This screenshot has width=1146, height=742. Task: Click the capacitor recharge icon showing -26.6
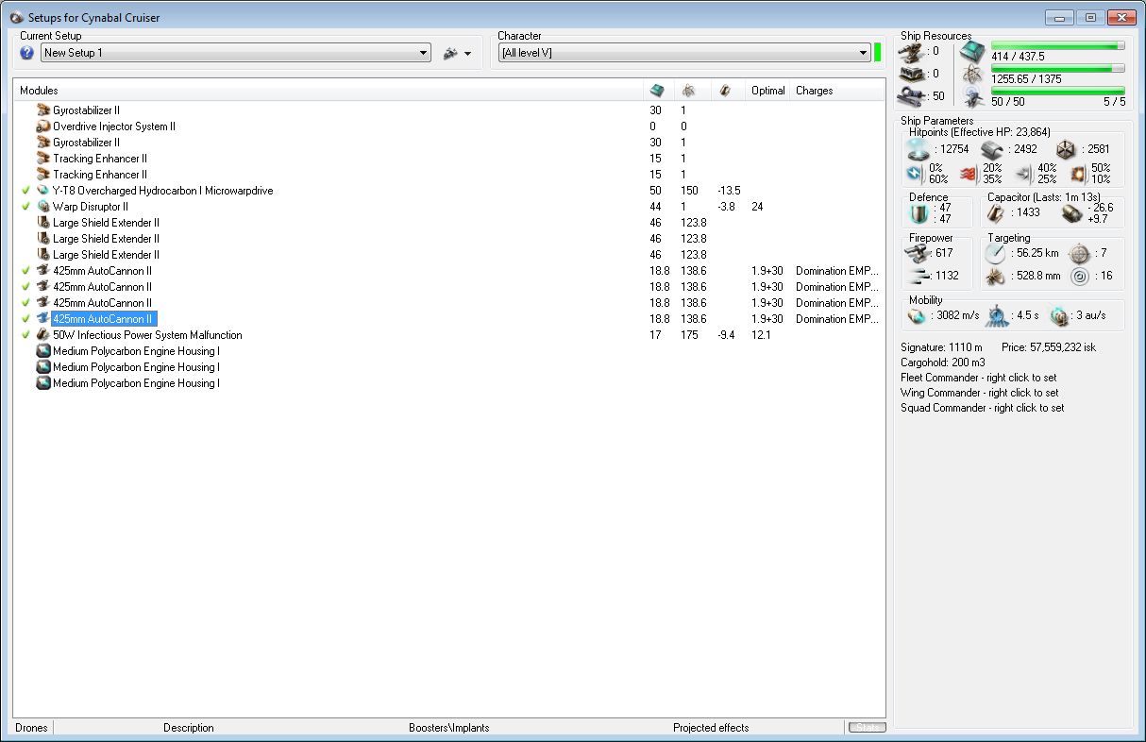pyautogui.click(x=1070, y=213)
